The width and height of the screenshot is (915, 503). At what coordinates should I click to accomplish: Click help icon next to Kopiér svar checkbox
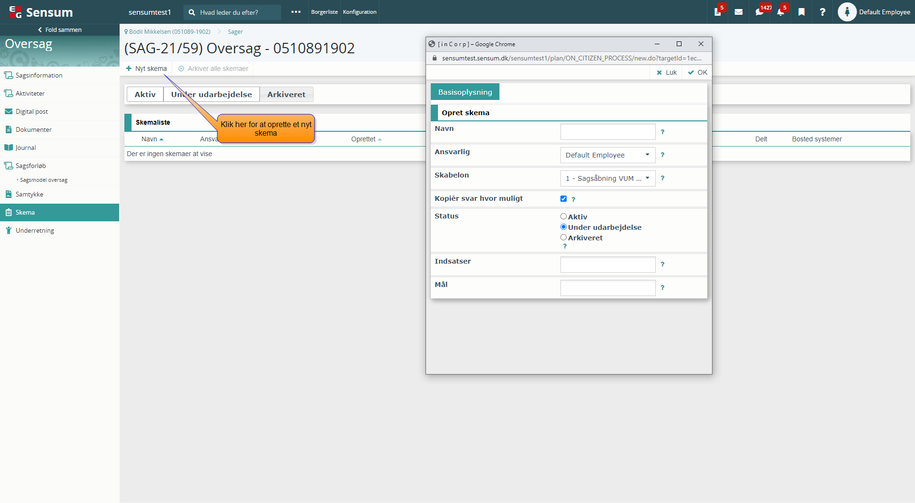pyautogui.click(x=573, y=199)
